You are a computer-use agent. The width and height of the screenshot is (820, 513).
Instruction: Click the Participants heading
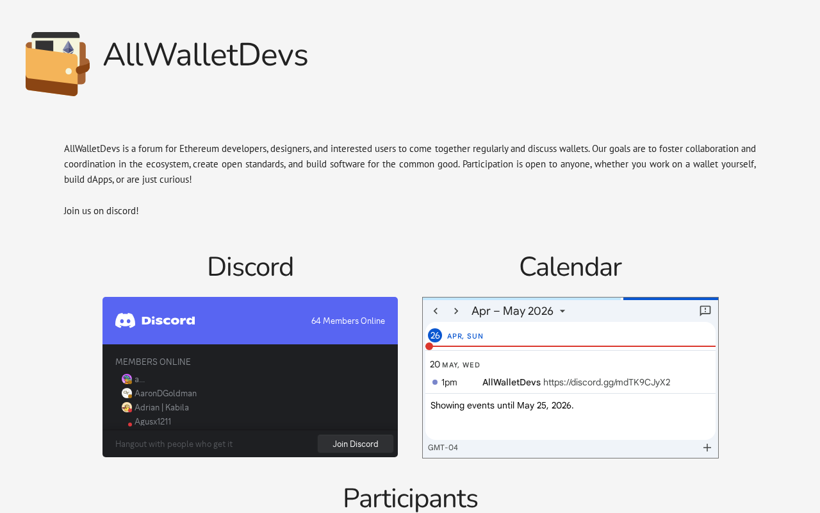pos(410,498)
